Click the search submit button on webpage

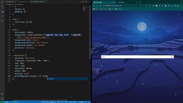pos(172,57)
